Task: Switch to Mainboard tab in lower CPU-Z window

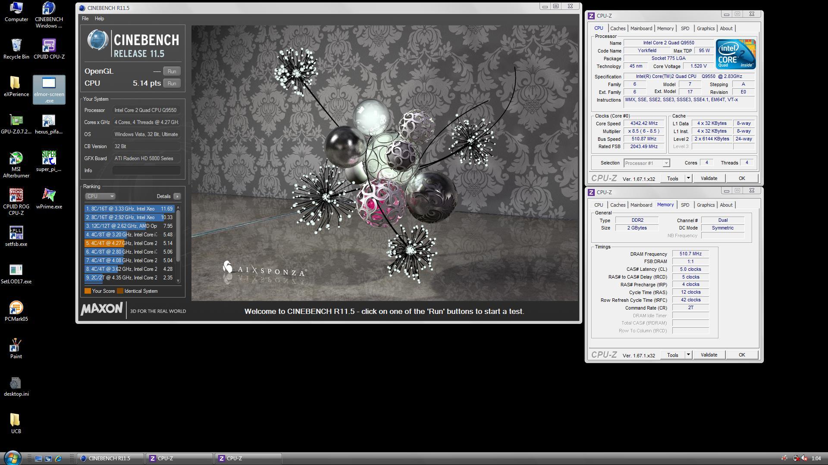Action: click(641, 205)
